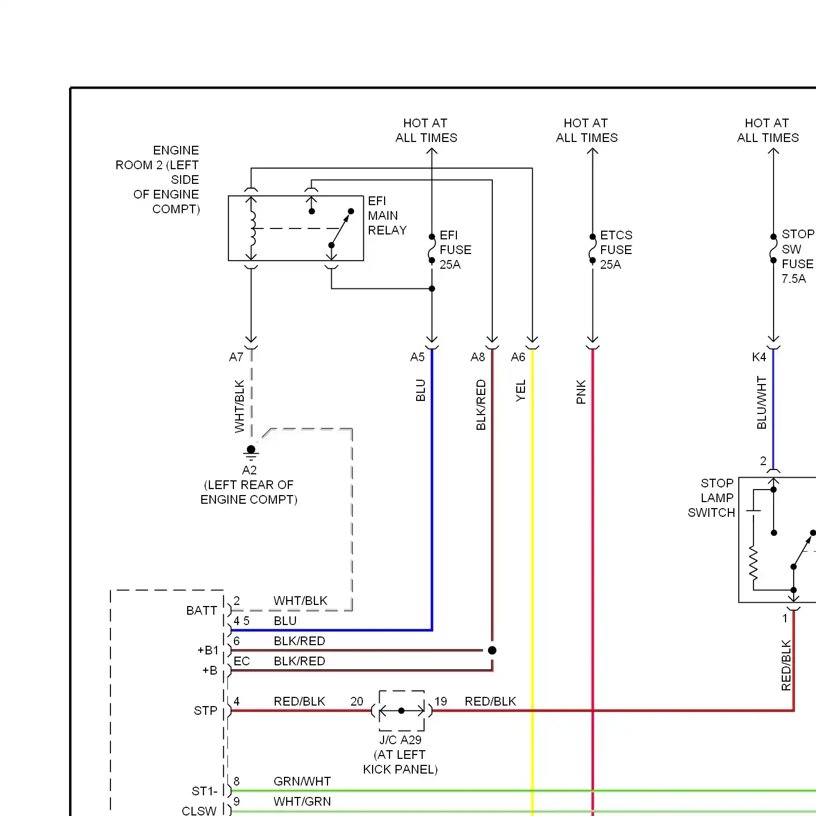Select the J/C A29 junction connector symbol
Viewport: 816px width, 816px height.
click(x=401, y=710)
